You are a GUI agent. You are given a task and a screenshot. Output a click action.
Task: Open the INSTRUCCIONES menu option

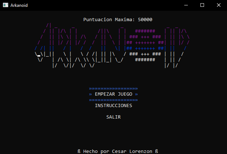click(114, 106)
